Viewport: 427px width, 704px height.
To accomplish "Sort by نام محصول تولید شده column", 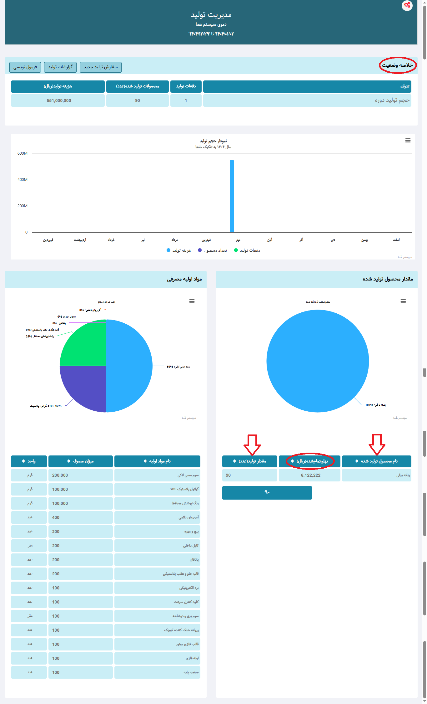I will click(376, 461).
